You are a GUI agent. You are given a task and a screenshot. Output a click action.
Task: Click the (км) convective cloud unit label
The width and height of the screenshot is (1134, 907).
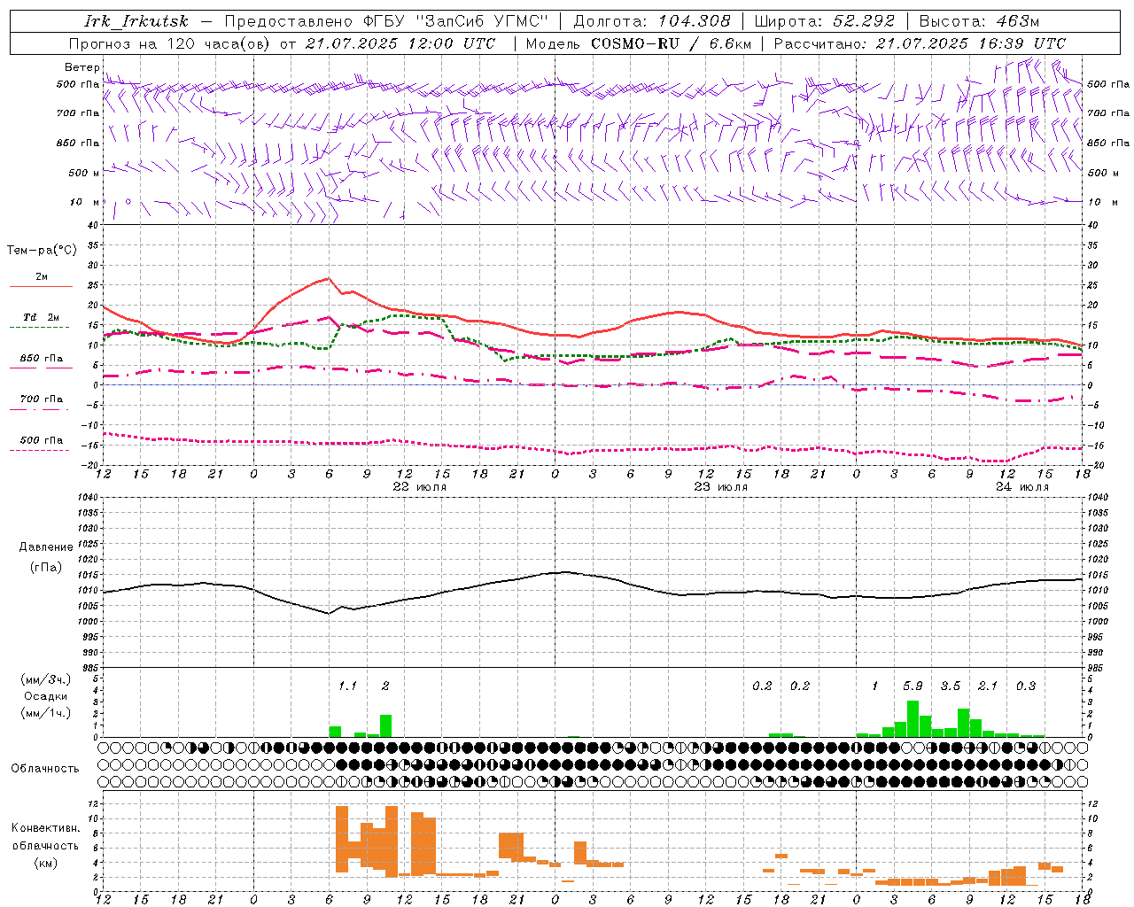45,863
